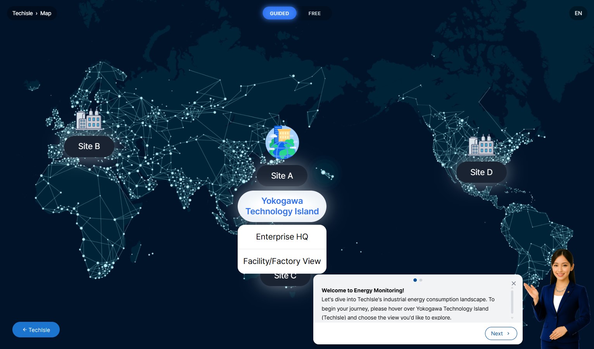Select Enterprise HQ from the island menu
594x349 pixels.
tap(282, 236)
